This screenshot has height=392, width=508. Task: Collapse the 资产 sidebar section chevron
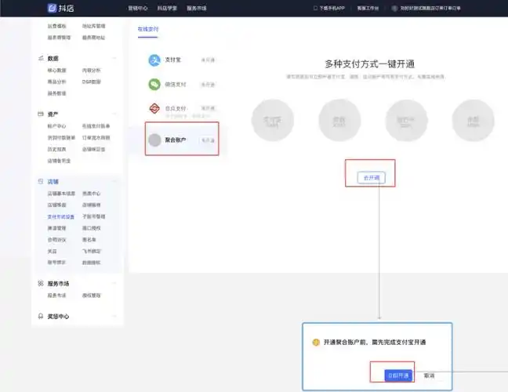pyautogui.click(x=114, y=114)
